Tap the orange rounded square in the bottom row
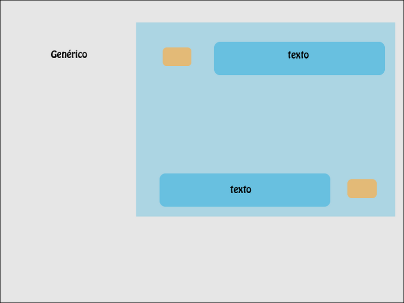 pos(361,189)
